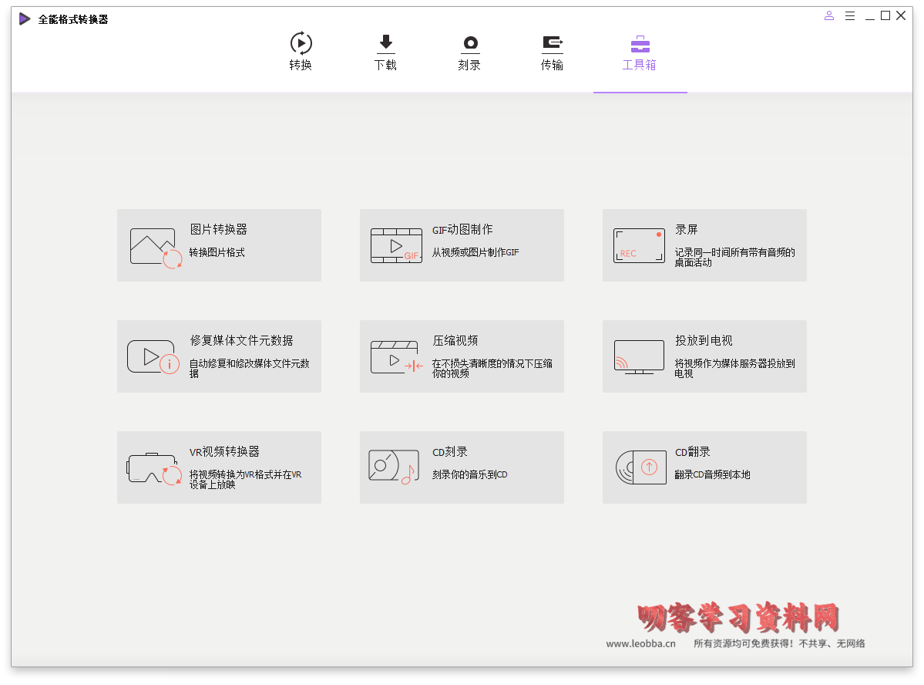Click the GIF动图制作 filmstrip icon
924x685 pixels.
(x=396, y=246)
